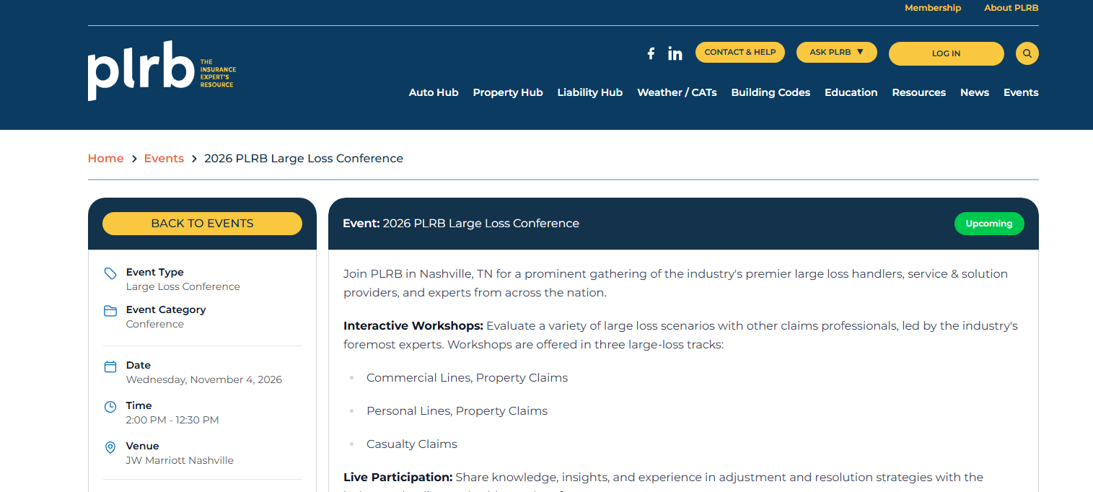Click the Log In button
Viewport: 1093px width, 492px height.
click(946, 53)
